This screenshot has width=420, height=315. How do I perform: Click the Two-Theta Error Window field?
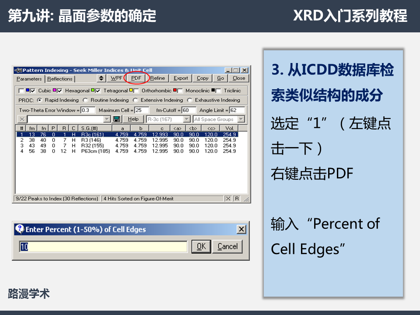(88, 110)
